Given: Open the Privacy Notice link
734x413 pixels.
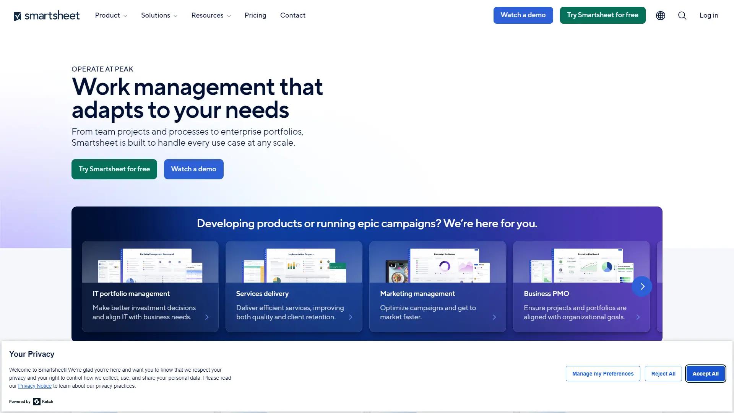Looking at the screenshot, I should (x=35, y=386).
